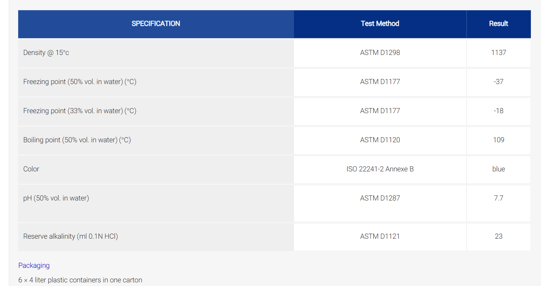Click the 1137 density result value
Viewport: 544px width, 286px height.
499,52
